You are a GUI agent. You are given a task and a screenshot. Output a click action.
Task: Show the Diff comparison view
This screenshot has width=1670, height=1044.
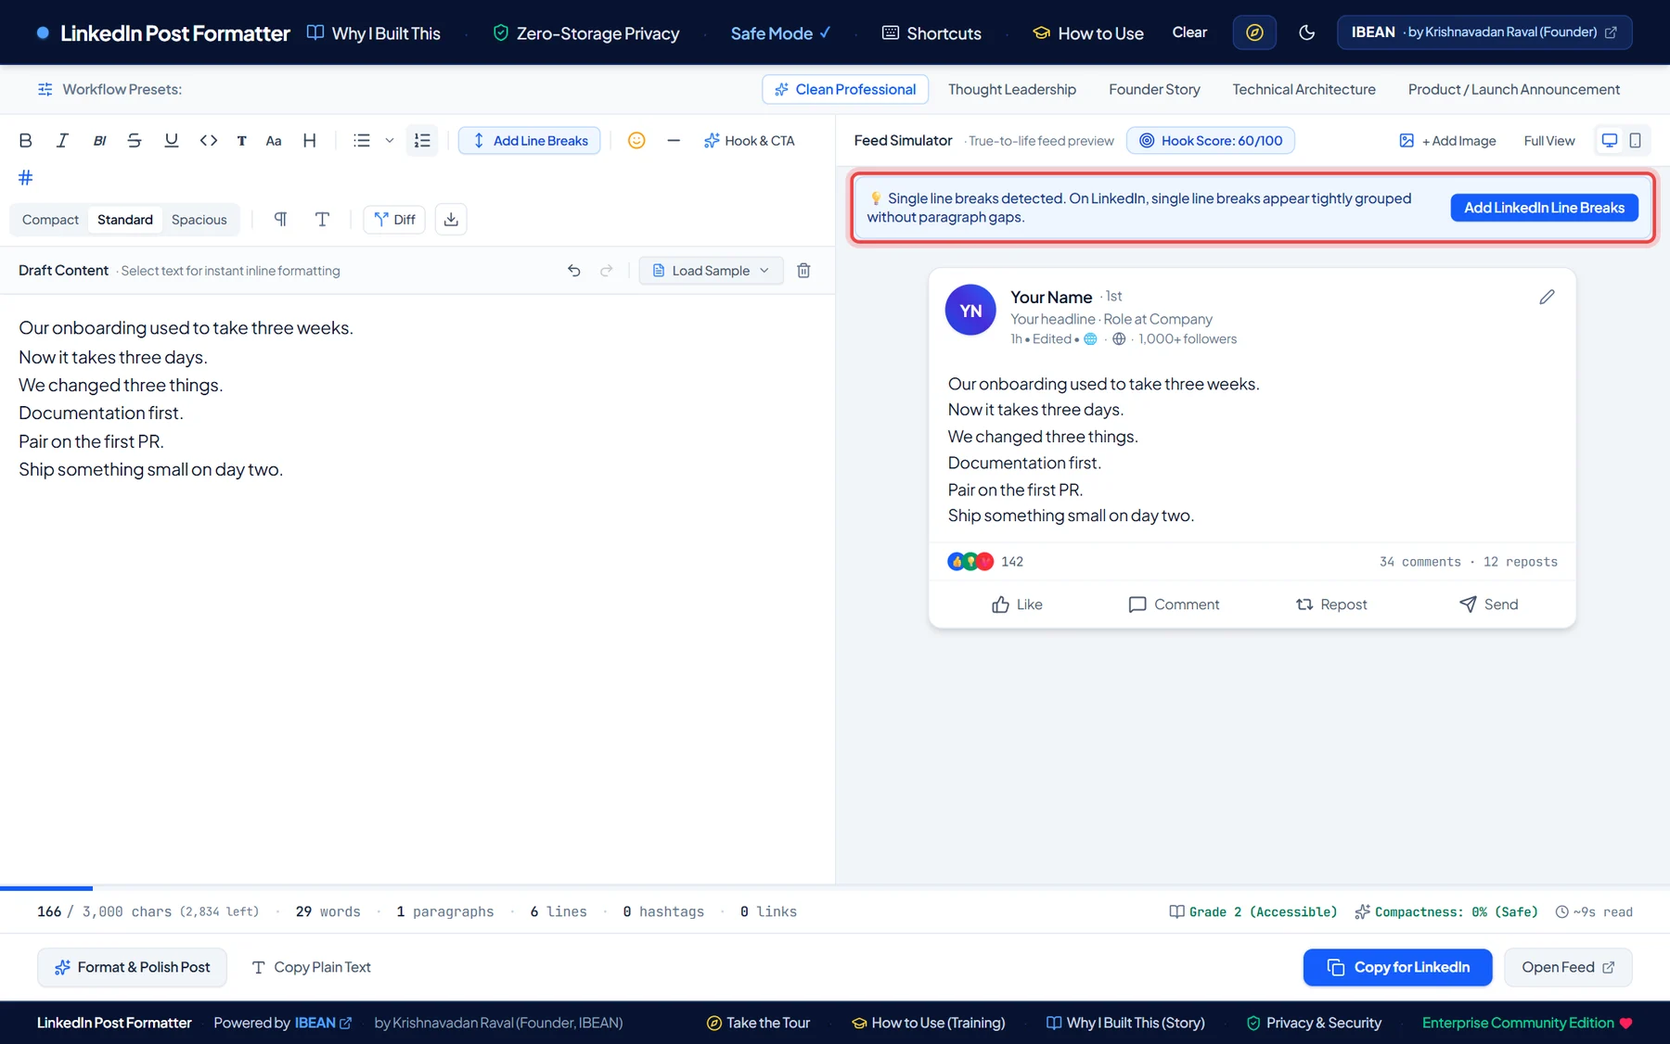[x=394, y=220]
